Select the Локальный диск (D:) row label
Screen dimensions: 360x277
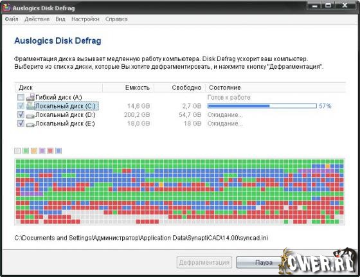click(x=65, y=114)
